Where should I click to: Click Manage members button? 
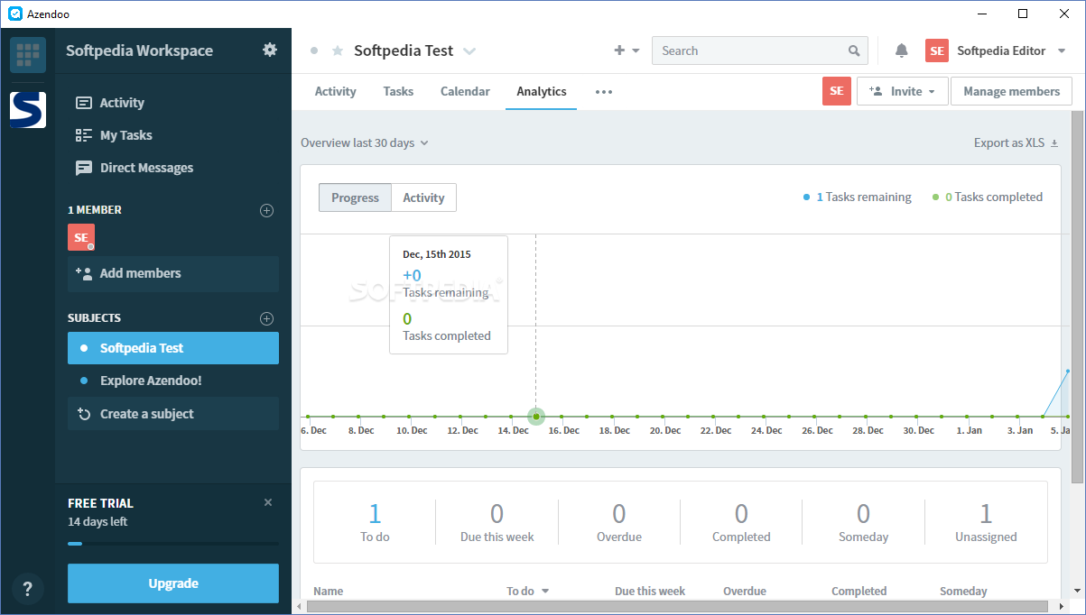click(1011, 91)
